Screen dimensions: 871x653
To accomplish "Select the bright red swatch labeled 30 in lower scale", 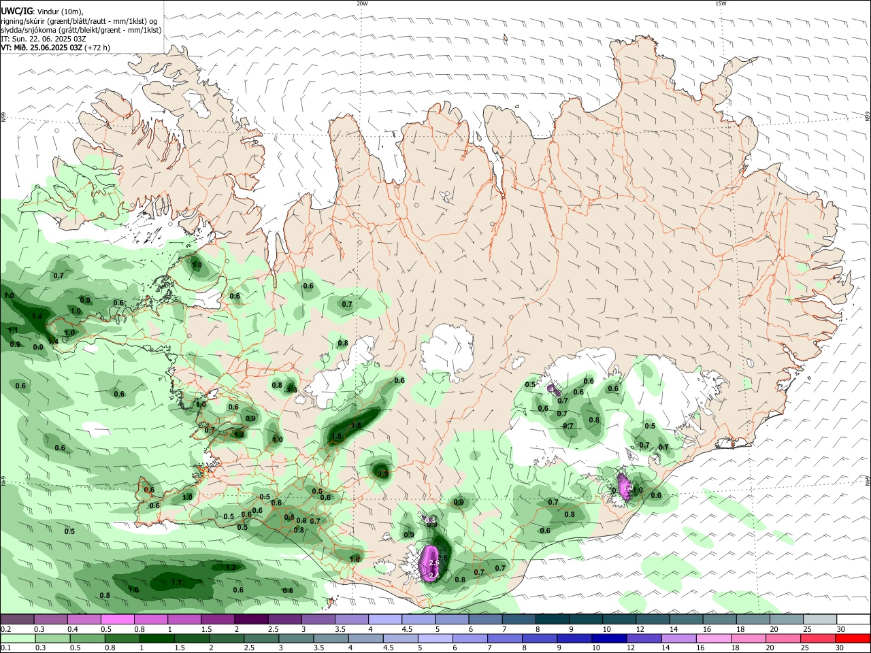I will (x=852, y=639).
